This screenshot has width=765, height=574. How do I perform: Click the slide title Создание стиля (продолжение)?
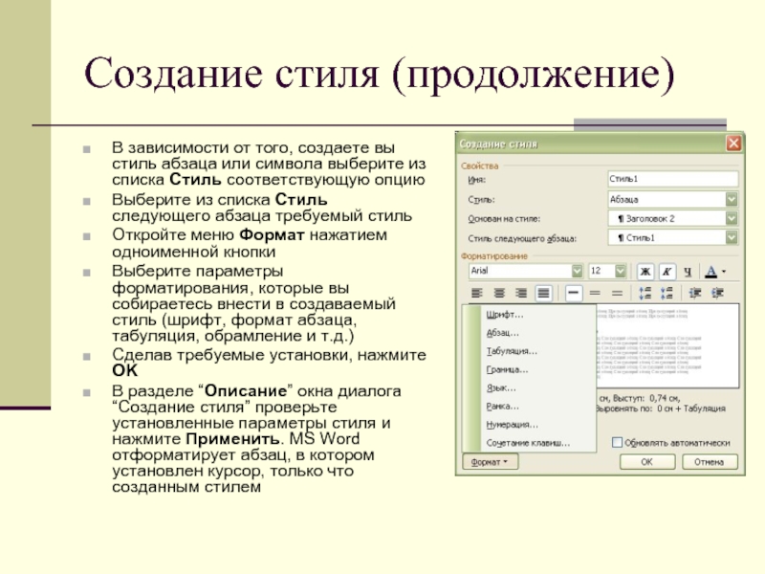tap(379, 74)
